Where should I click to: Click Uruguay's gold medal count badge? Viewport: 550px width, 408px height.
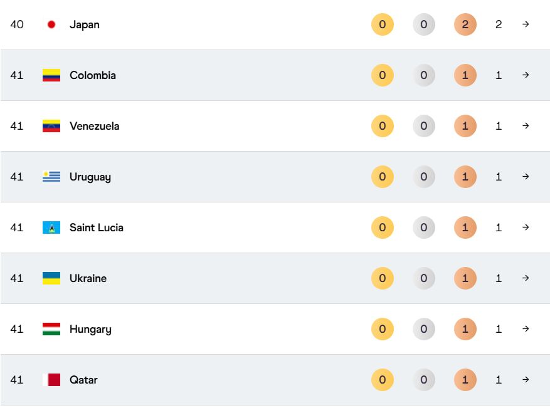(x=382, y=177)
